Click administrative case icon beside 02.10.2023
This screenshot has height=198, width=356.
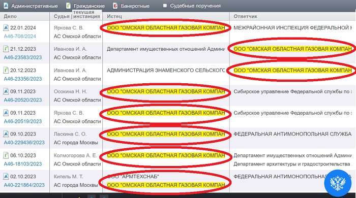pyautogui.click(x=6, y=177)
